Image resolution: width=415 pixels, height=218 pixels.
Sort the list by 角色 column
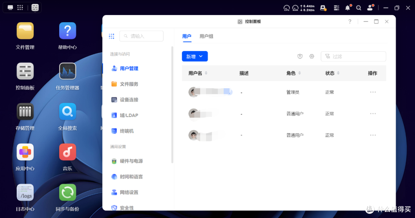click(300, 73)
